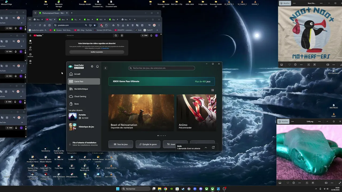Follow the En savoir plus link on YouTube
This screenshot has height=192, width=342.
click(x=105, y=48)
